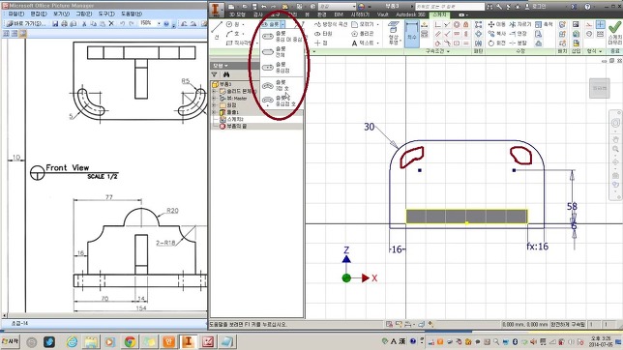Click the Inventor help question mark icon
Screen dimensions: 623x350
(x=587, y=7)
